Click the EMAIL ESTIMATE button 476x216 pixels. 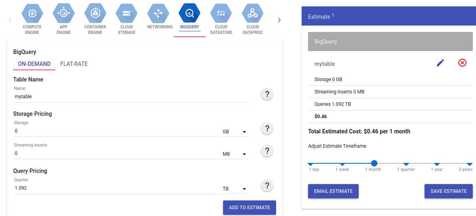coord(333,191)
